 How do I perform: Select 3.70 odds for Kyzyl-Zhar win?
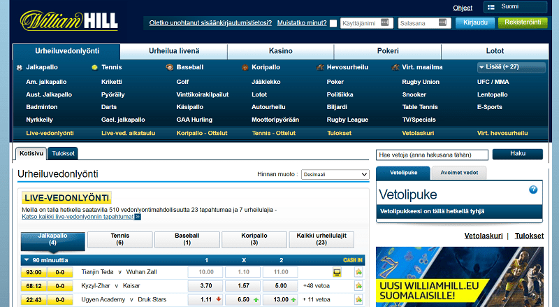pos(206,286)
